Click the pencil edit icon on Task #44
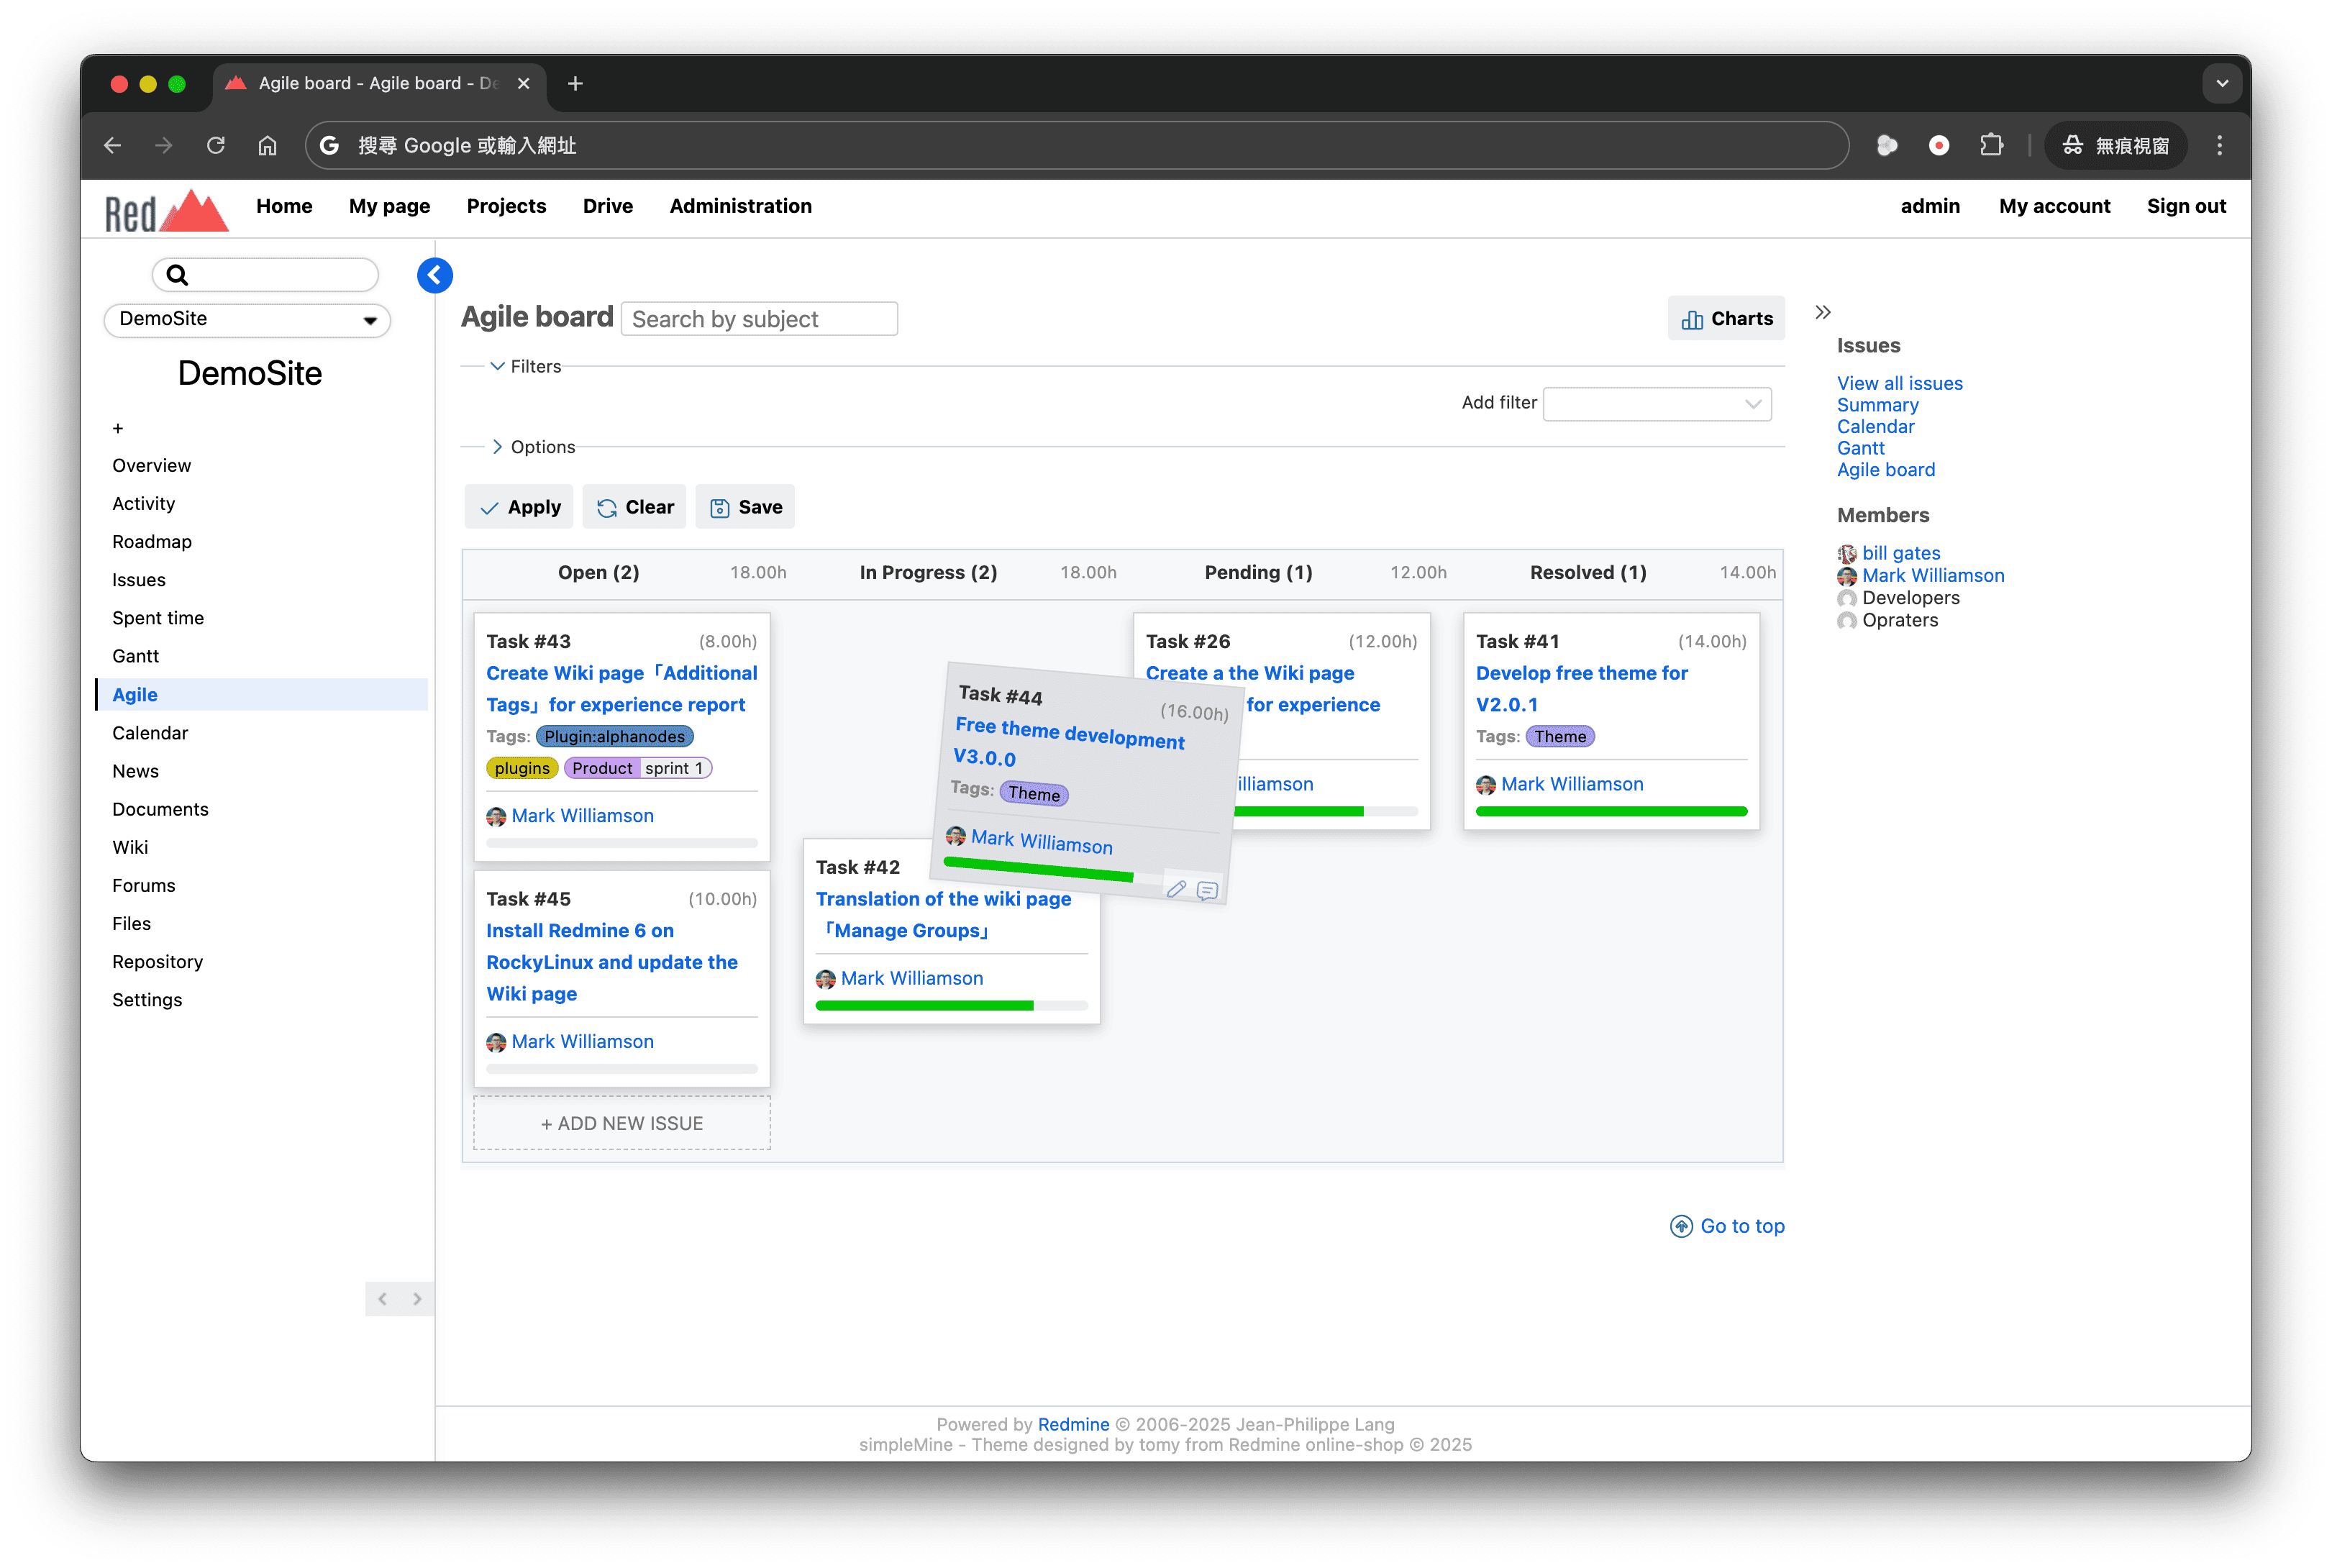The height and width of the screenshot is (1568, 2332). [1176, 888]
